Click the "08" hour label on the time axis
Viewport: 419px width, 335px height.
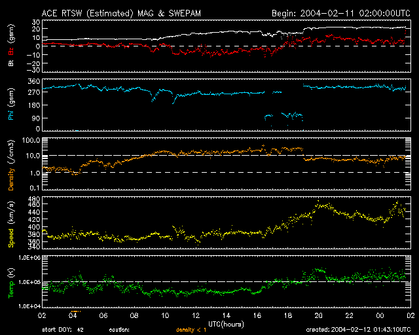[134, 316]
